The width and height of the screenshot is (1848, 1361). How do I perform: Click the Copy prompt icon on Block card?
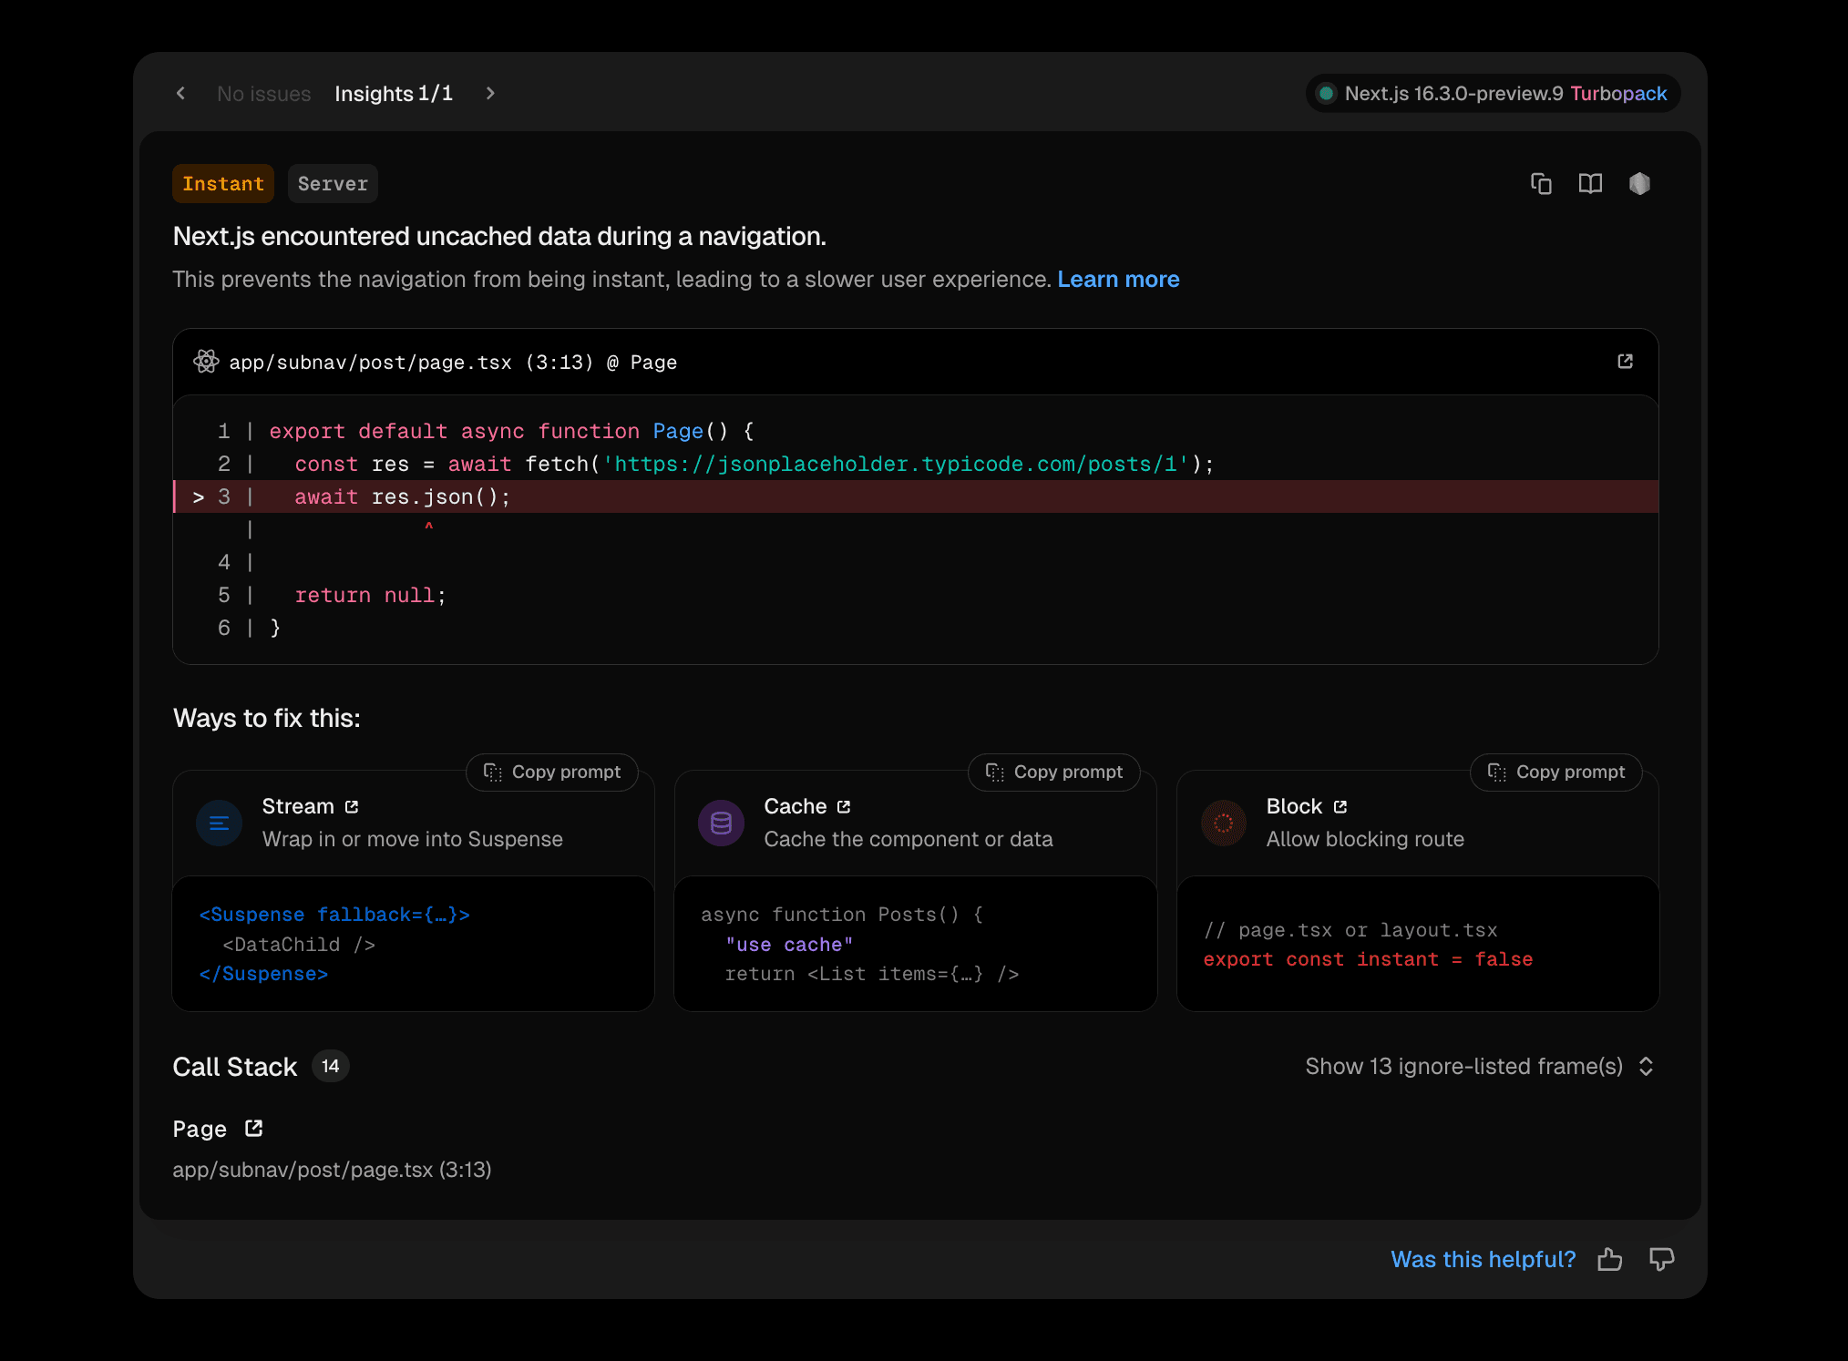(x=1497, y=773)
